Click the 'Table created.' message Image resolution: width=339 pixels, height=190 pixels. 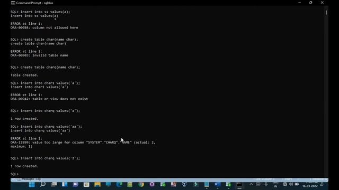(24, 75)
